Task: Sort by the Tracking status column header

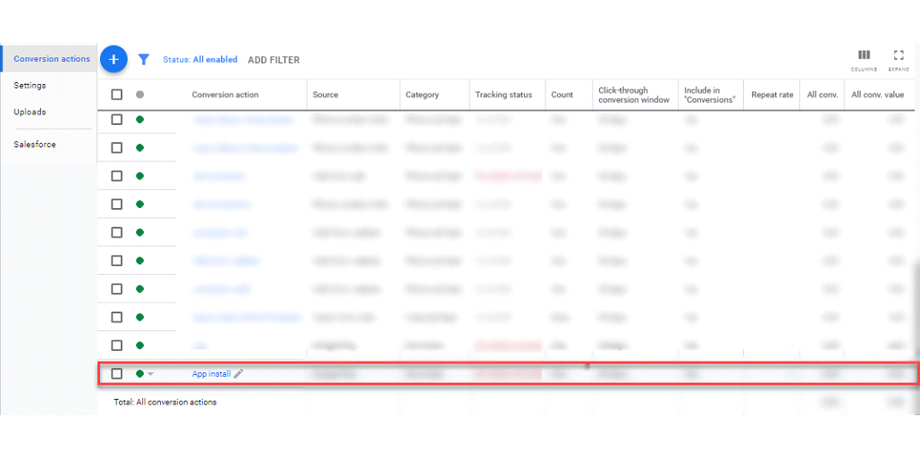Action: tap(503, 95)
